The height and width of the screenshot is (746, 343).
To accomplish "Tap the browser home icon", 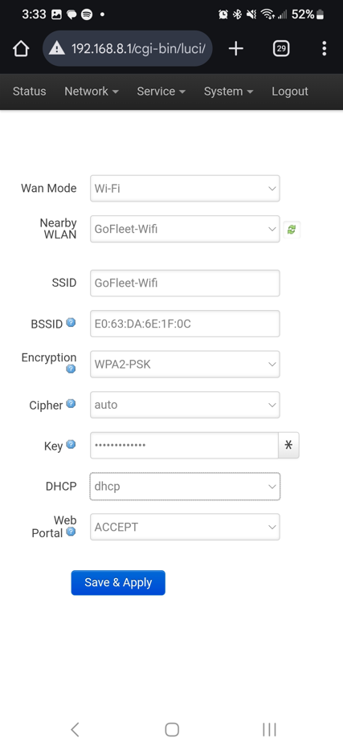I will [21, 48].
